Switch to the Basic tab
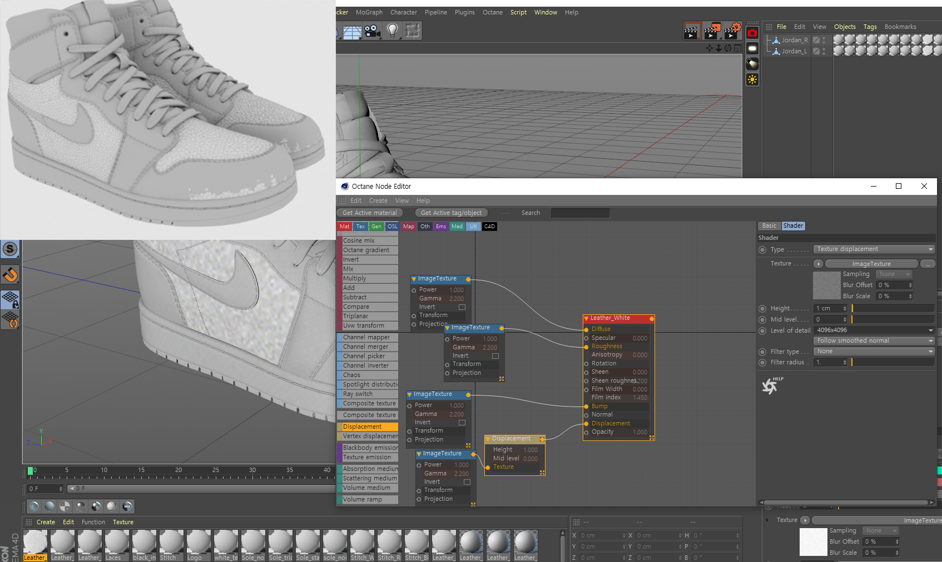Screen dimensions: 942x562 [x=769, y=226]
